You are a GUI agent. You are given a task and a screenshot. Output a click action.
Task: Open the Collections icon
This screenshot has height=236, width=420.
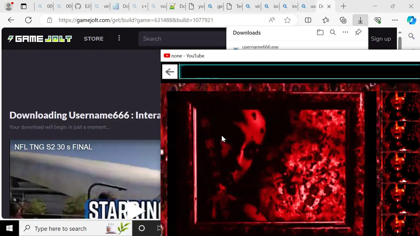pos(343,20)
